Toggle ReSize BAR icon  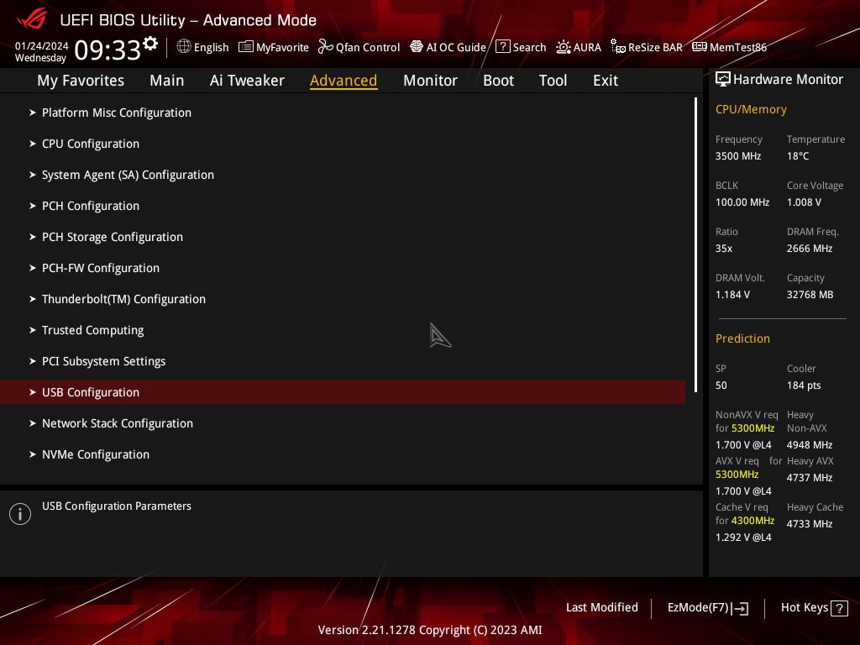pos(618,47)
